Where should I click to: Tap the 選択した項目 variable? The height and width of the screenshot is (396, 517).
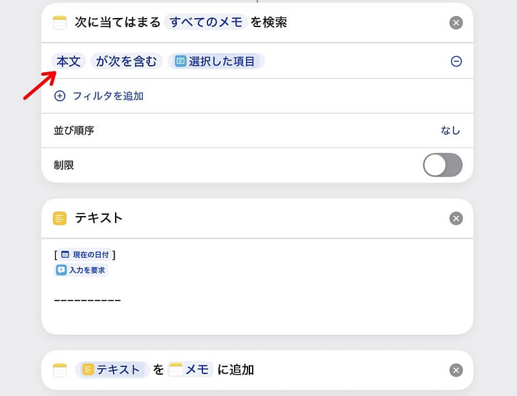pyautogui.click(x=216, y=61)
